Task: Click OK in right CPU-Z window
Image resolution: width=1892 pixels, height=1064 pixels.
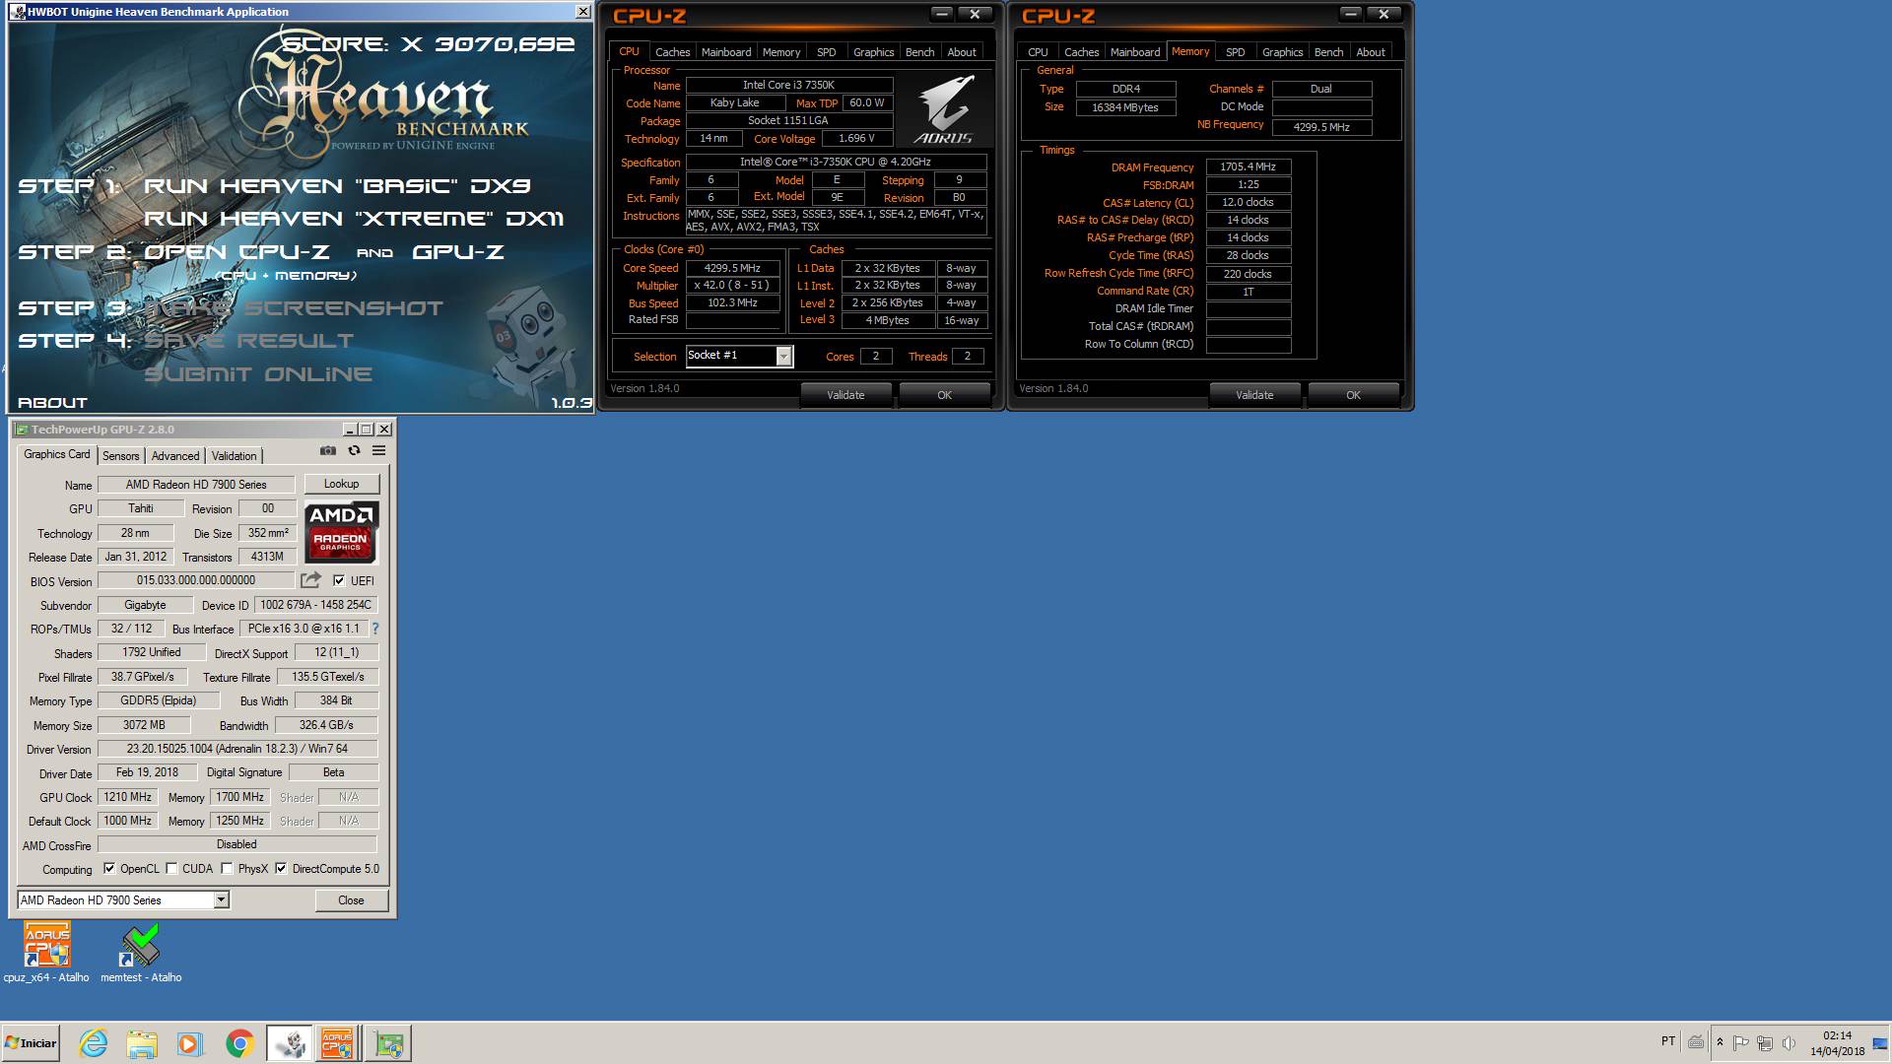Action: tap(1353, 395)
